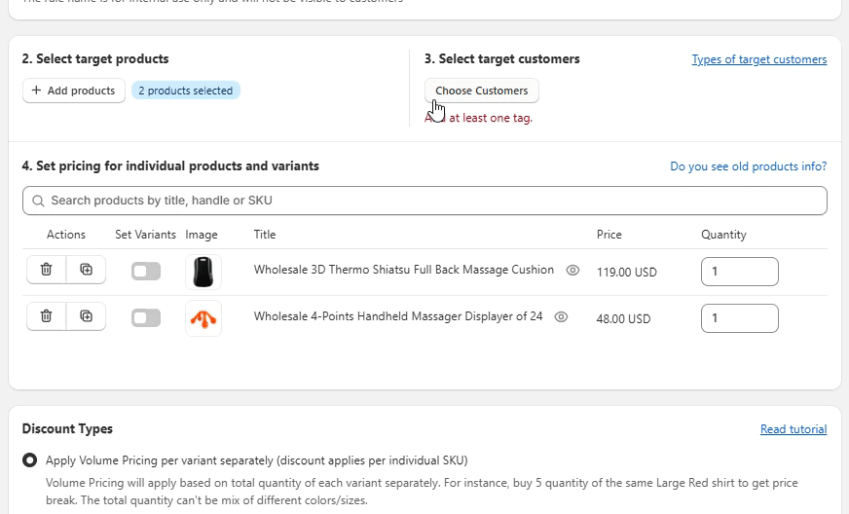The width and height of the screenshot is (849, 514).
Task: Click the 48.00 USD price cell
Action: 623,319
